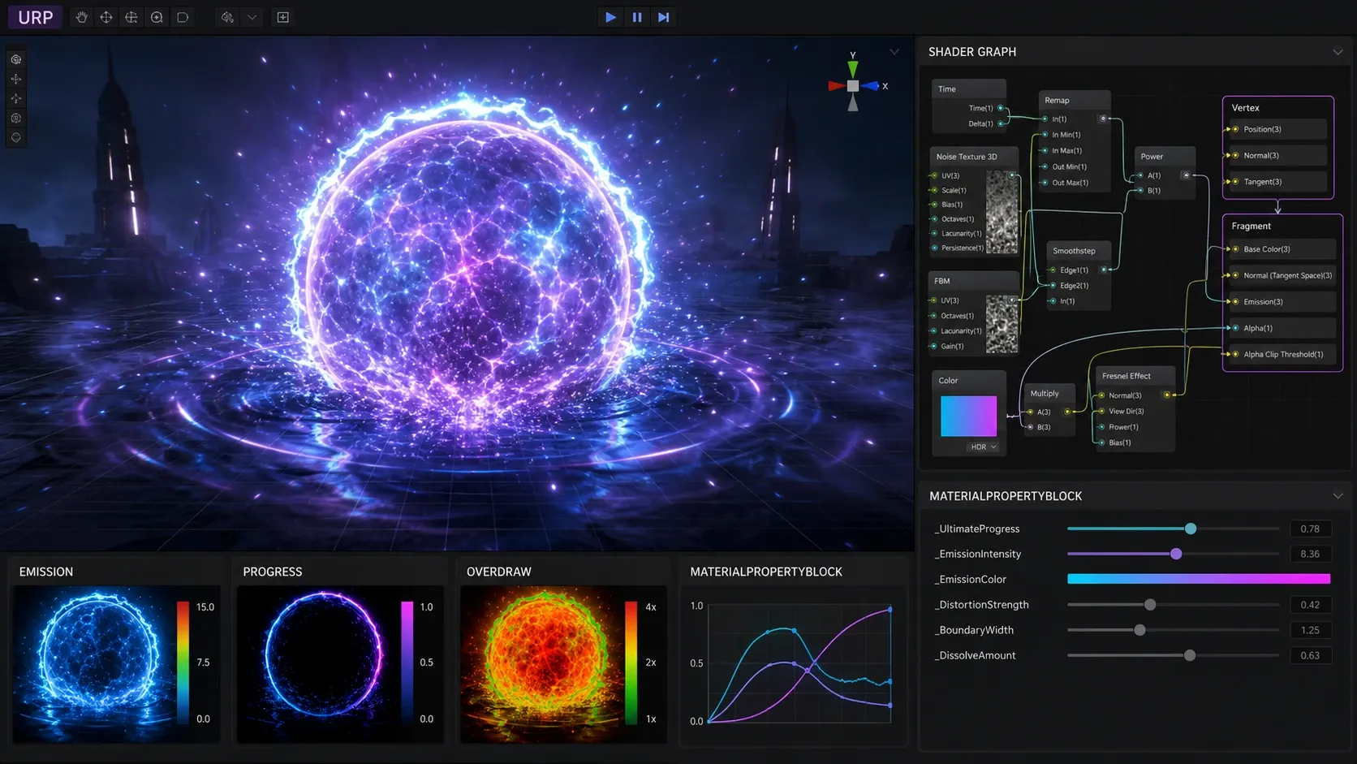Click the fourth viewport side toolbar icon
The image size is (1357, 764).
coord(16,118)
